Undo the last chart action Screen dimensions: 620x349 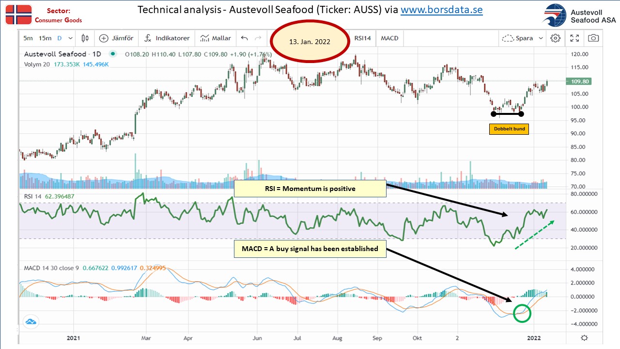244,38
